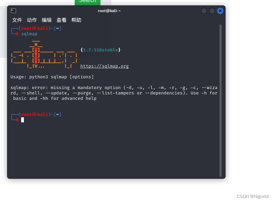Minimize the terminal with the first round button
274x202 pixels.
204,11
